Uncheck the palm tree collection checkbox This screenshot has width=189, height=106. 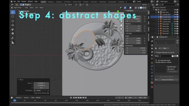tap(159, 12)
